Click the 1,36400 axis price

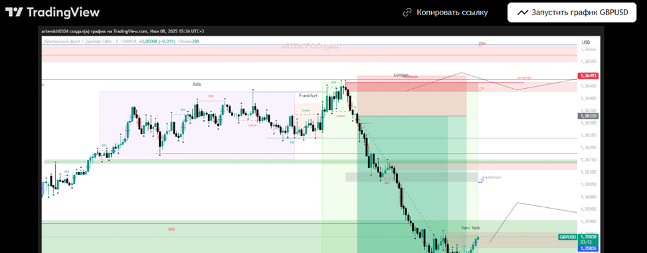589,98
